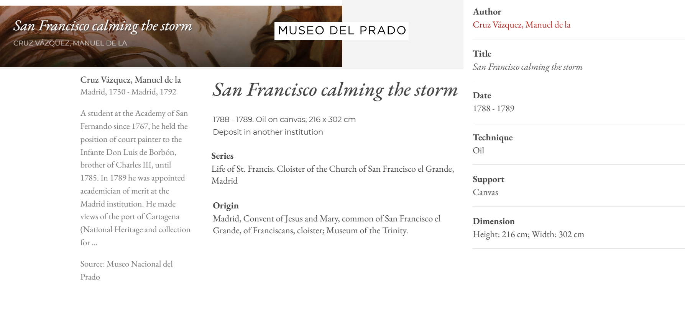Click the Height and Width dimension value
685x309 pixels.
point(528,234)
